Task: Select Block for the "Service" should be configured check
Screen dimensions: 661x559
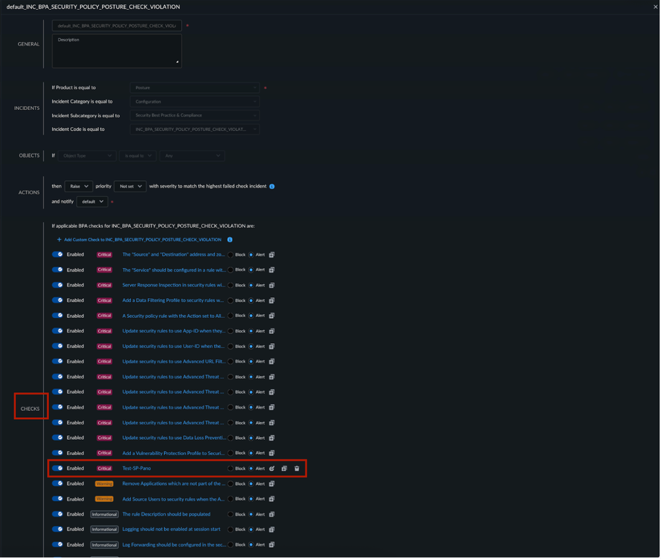Action: point(231,270)
